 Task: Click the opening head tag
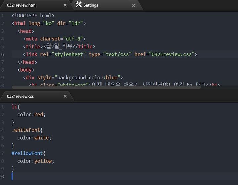pyautogui.click(x=26, y=31)
